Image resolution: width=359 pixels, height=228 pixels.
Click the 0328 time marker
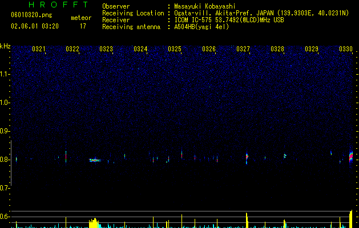coord(277,48)
